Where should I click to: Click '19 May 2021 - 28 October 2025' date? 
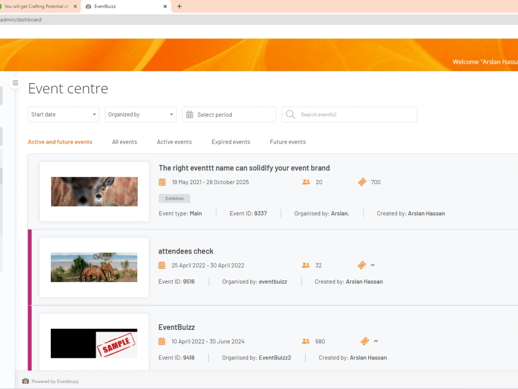(210, 182)
